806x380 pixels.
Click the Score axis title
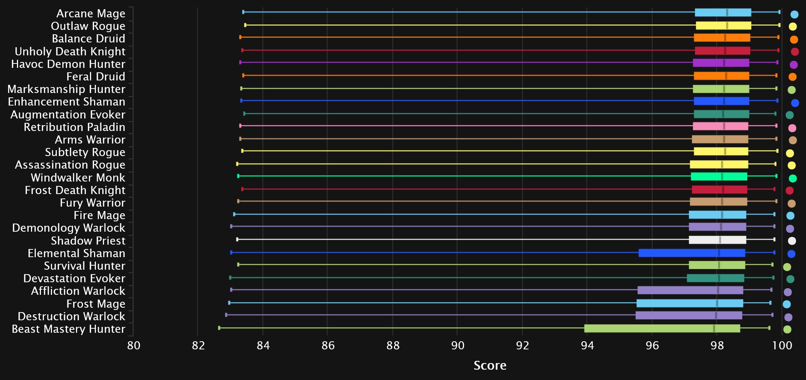pos(490,365)
